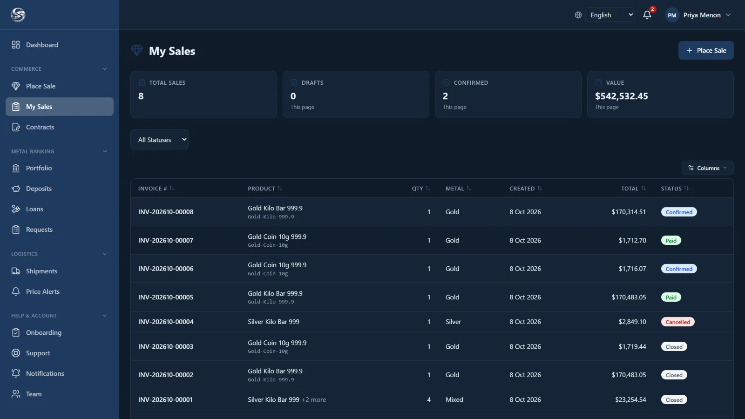
Task: Click the Place Sale diamond icon in the sidebar
Action: point(16,86)
